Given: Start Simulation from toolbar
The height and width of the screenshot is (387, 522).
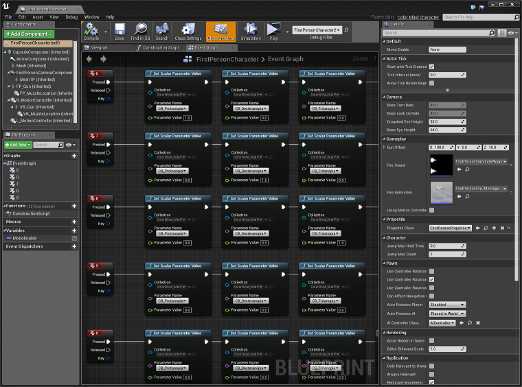Looking at the screenshot, I should pyautogui.click(x=251, y=32).
